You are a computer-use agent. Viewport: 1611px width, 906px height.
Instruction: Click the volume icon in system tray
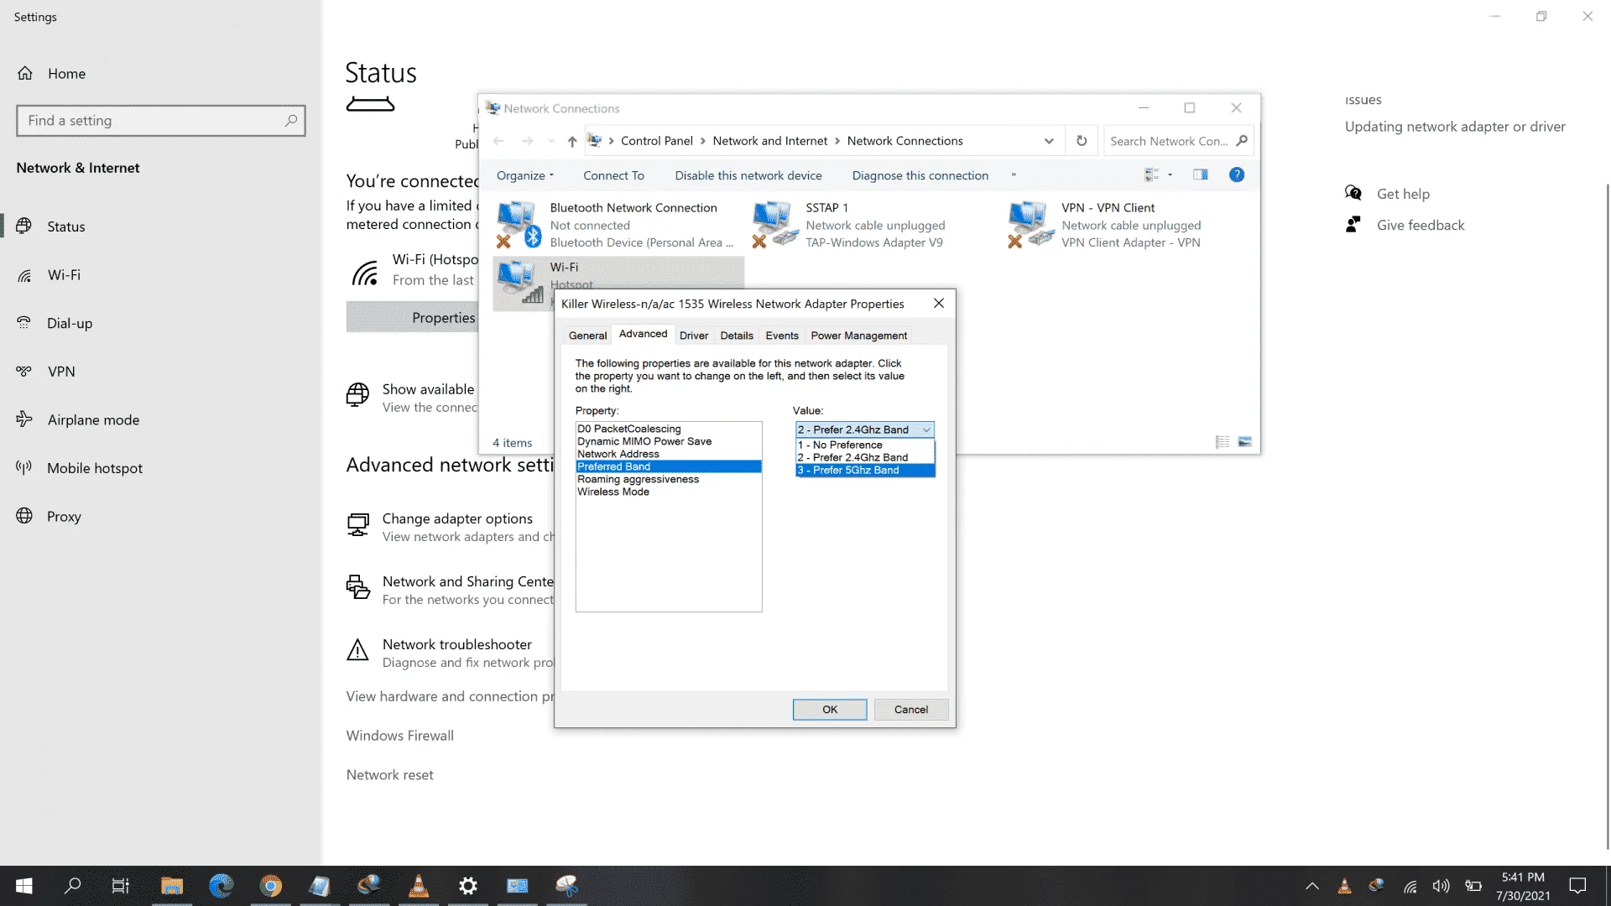click(x=1442, y=886)
